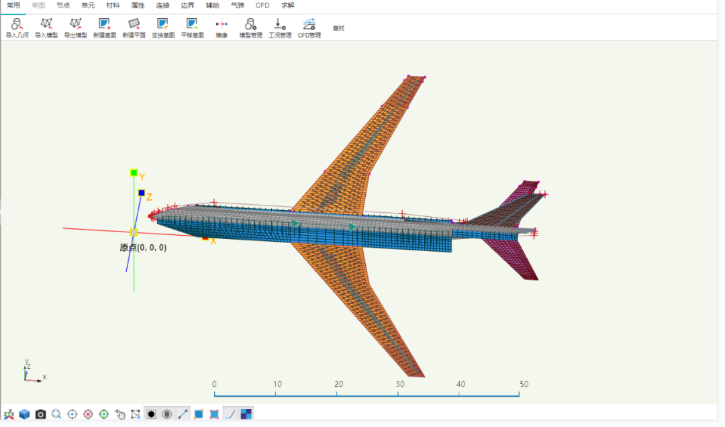Open 模型管理 model management
The width and height of the screenshot is (725, 427).
coord(250,28)
